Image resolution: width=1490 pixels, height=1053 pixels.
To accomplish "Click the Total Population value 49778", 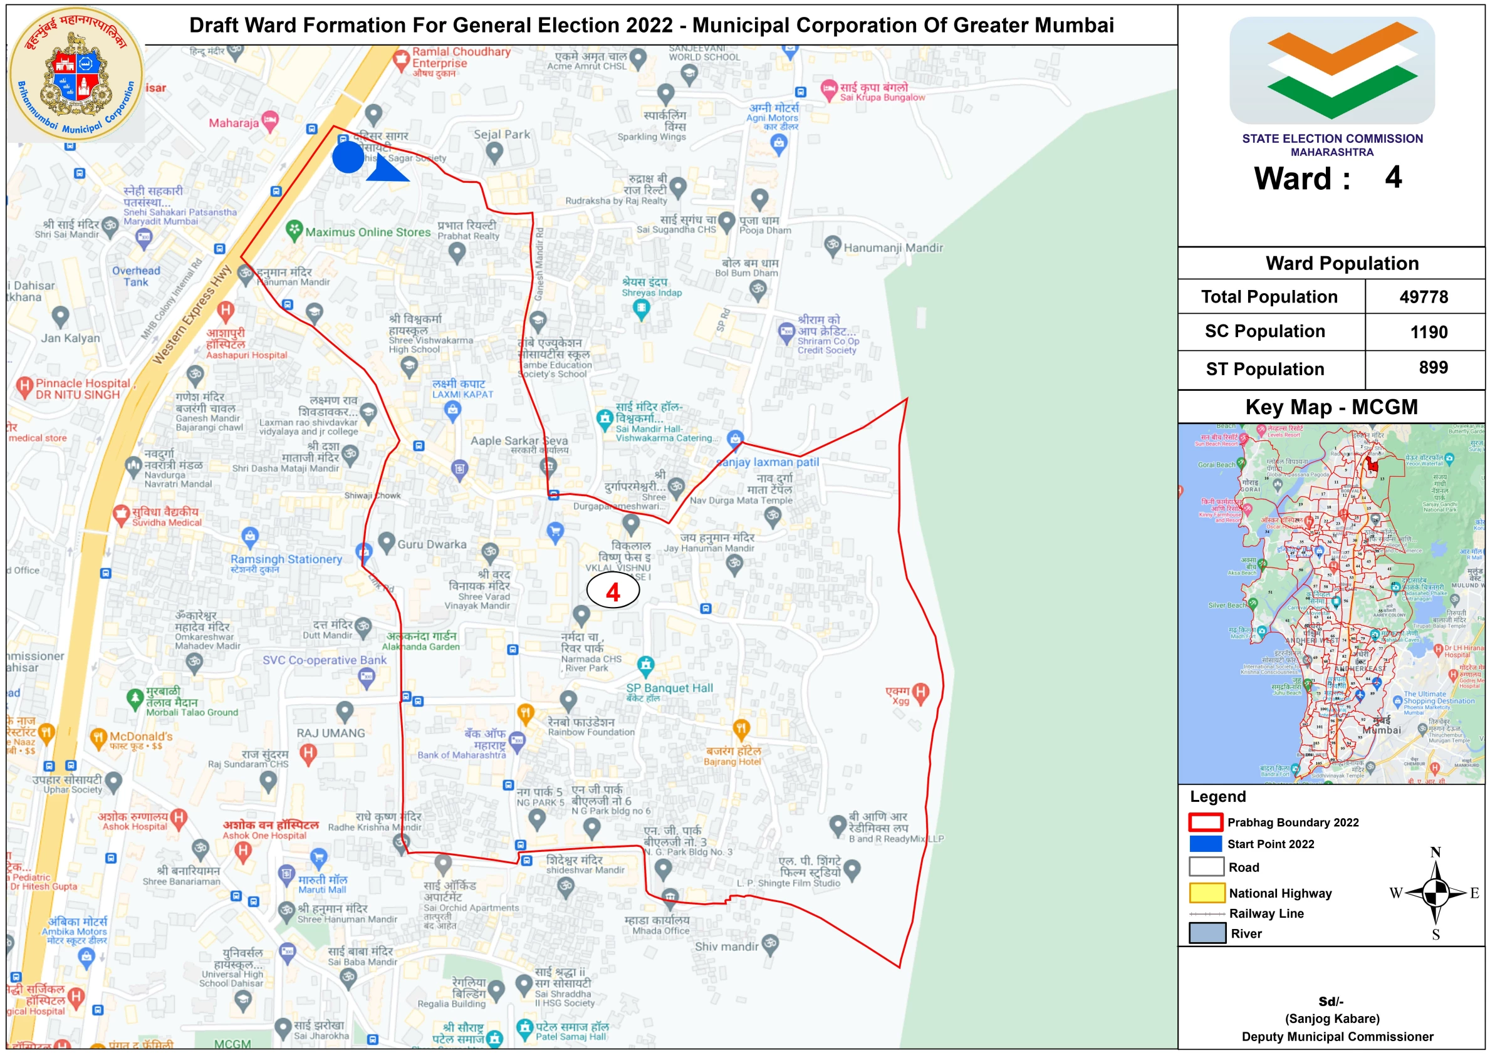I will (1424, 296).
